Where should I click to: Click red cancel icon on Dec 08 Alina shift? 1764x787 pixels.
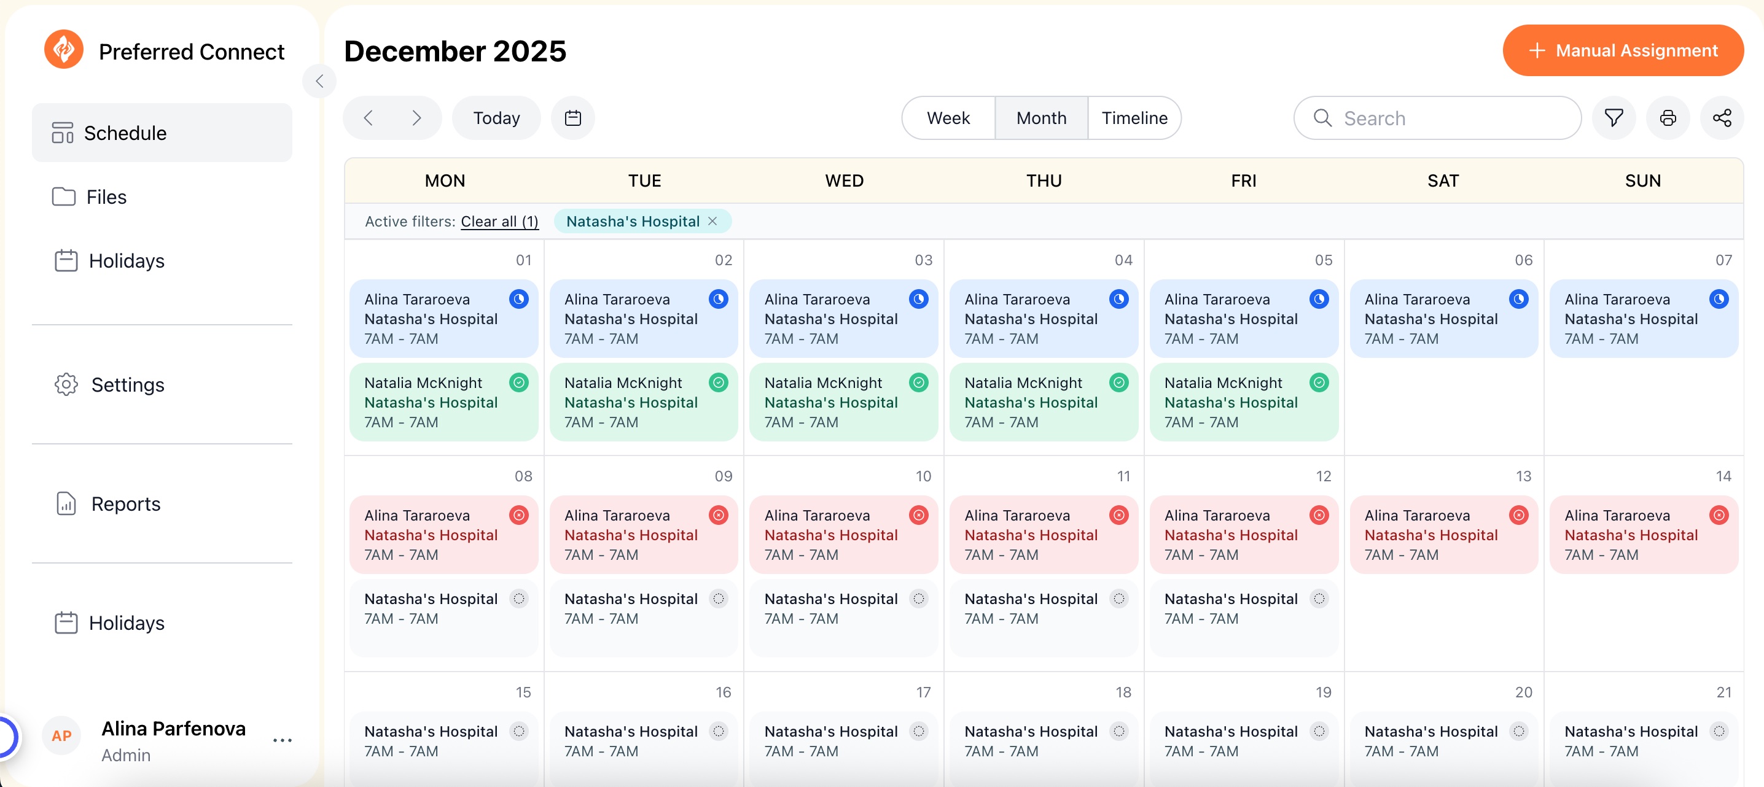coord(519,515)
